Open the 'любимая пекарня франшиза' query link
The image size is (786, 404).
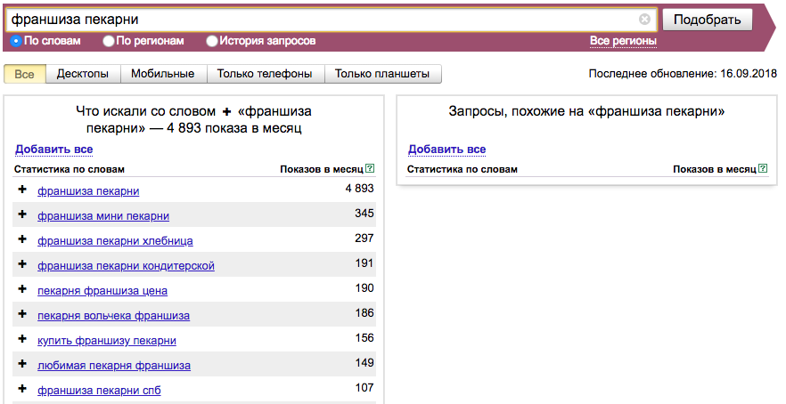tap(114, 366)
